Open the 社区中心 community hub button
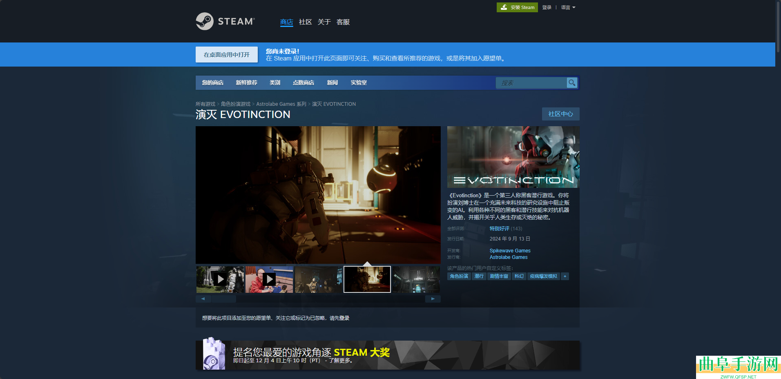The image size is (781, 379). tap(561, 114)
